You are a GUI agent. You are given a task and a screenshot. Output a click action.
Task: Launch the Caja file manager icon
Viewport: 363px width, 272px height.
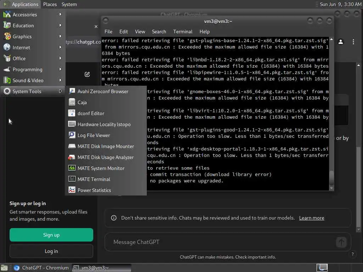[72, 102]
